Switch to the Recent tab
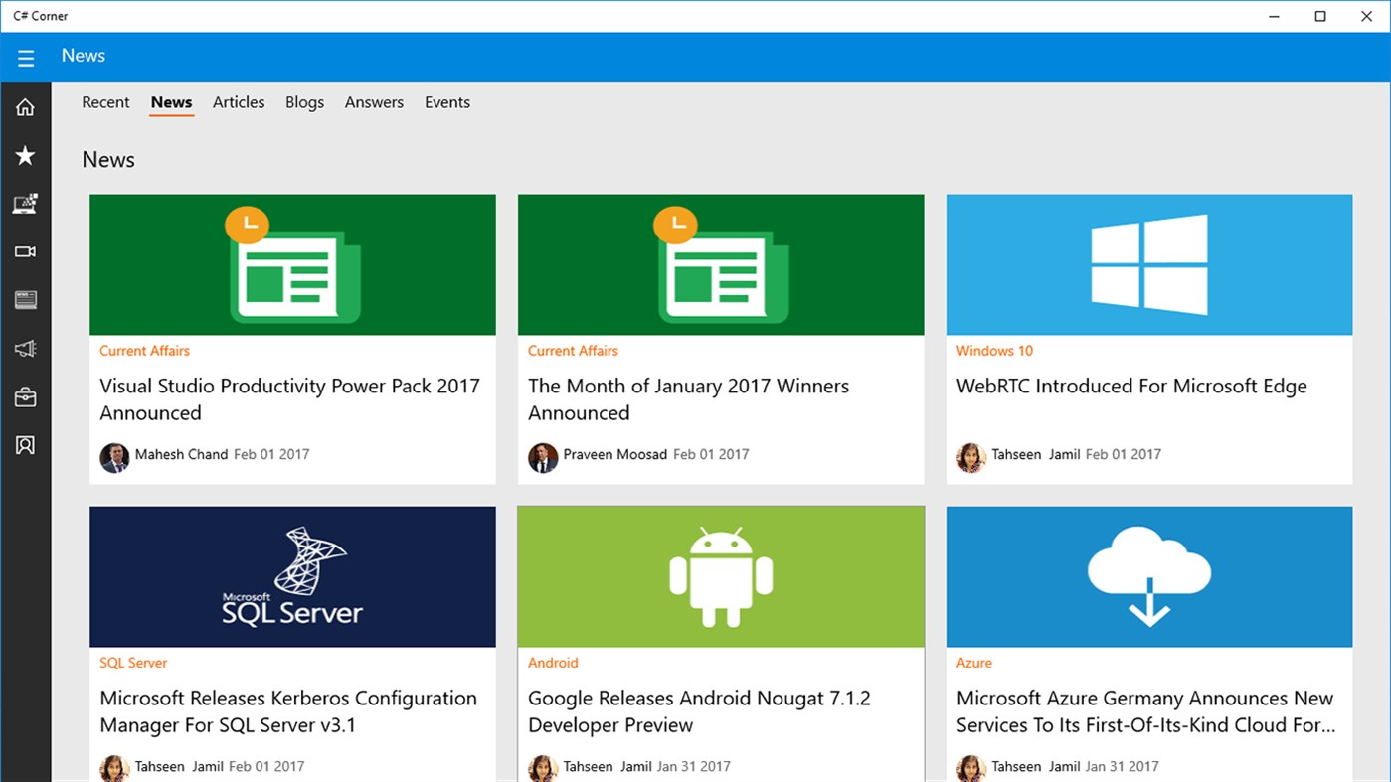Viewport: 1391px width, 782px height. (105, 102)
